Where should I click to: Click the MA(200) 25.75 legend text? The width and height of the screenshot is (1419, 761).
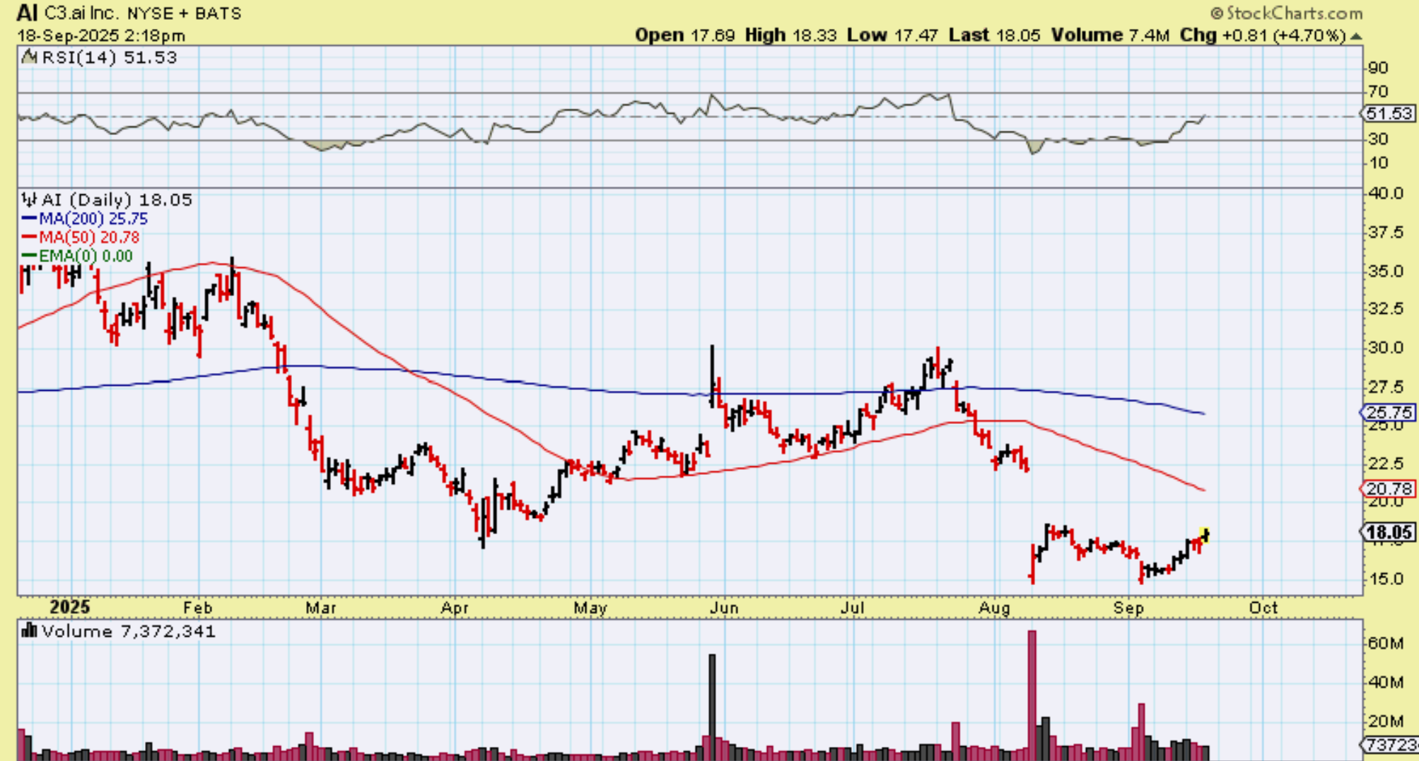point(93,218)
